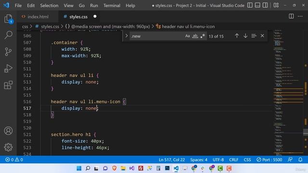Expand the Replace field in Find widget
Screen dimensions: 308x173
coord(127,36)
